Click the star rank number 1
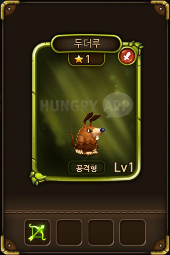Image resolution: width=170 pixels, height=255 pixels. (x=88, y=59)
